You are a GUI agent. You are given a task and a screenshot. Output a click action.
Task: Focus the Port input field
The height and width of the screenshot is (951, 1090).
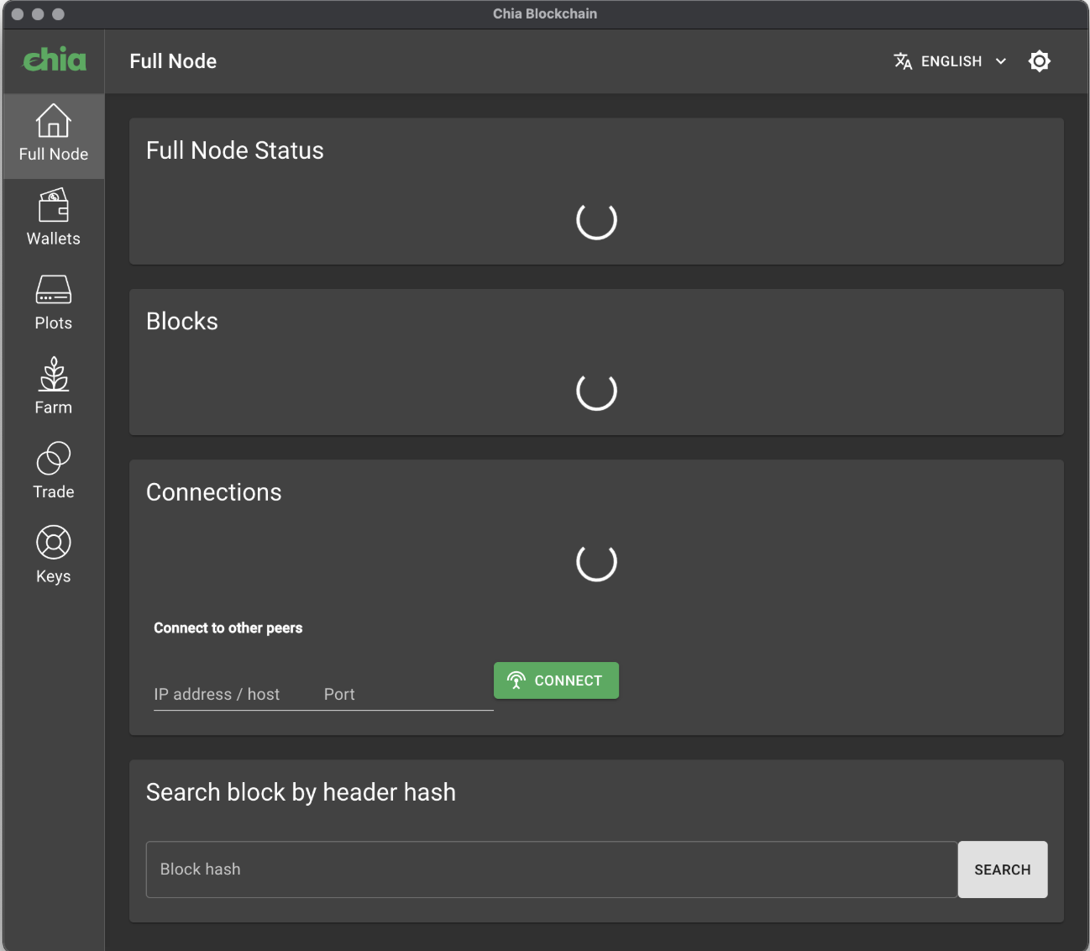(408, 694)
